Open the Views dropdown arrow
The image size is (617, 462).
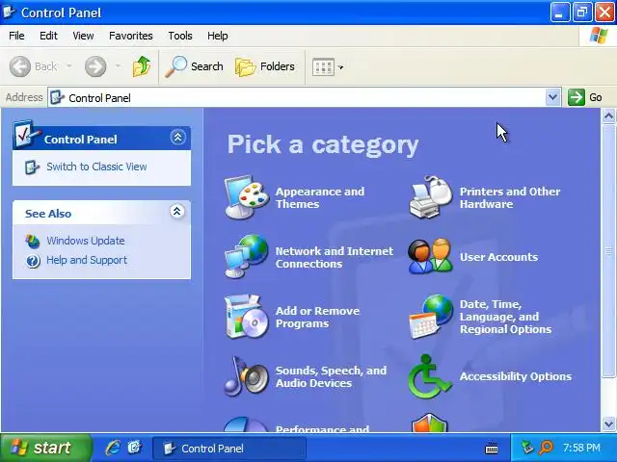(340, 67)
